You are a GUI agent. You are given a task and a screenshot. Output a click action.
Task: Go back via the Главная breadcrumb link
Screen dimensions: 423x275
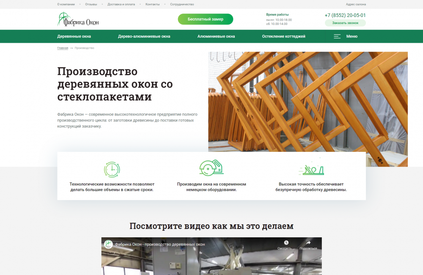(62, 48)
